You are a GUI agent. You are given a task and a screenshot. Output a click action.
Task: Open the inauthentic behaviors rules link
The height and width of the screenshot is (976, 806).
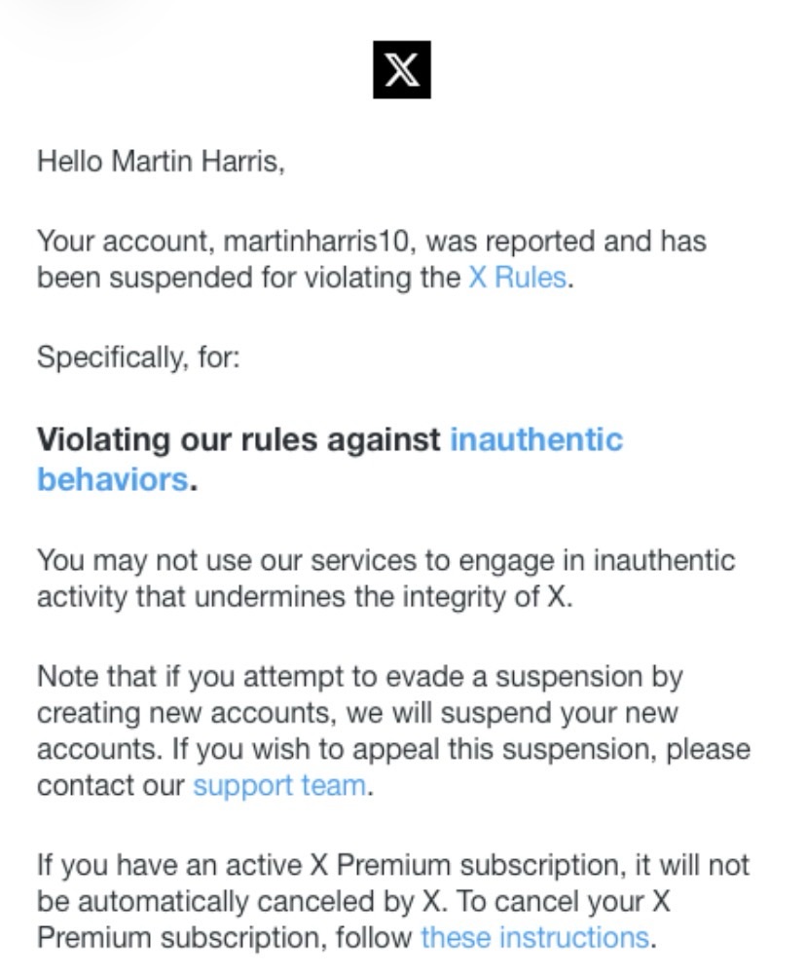535,439
